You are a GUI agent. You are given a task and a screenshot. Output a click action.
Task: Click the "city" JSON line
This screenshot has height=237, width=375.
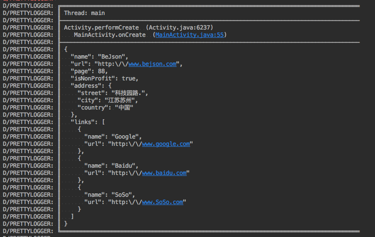tap(107, 100)
